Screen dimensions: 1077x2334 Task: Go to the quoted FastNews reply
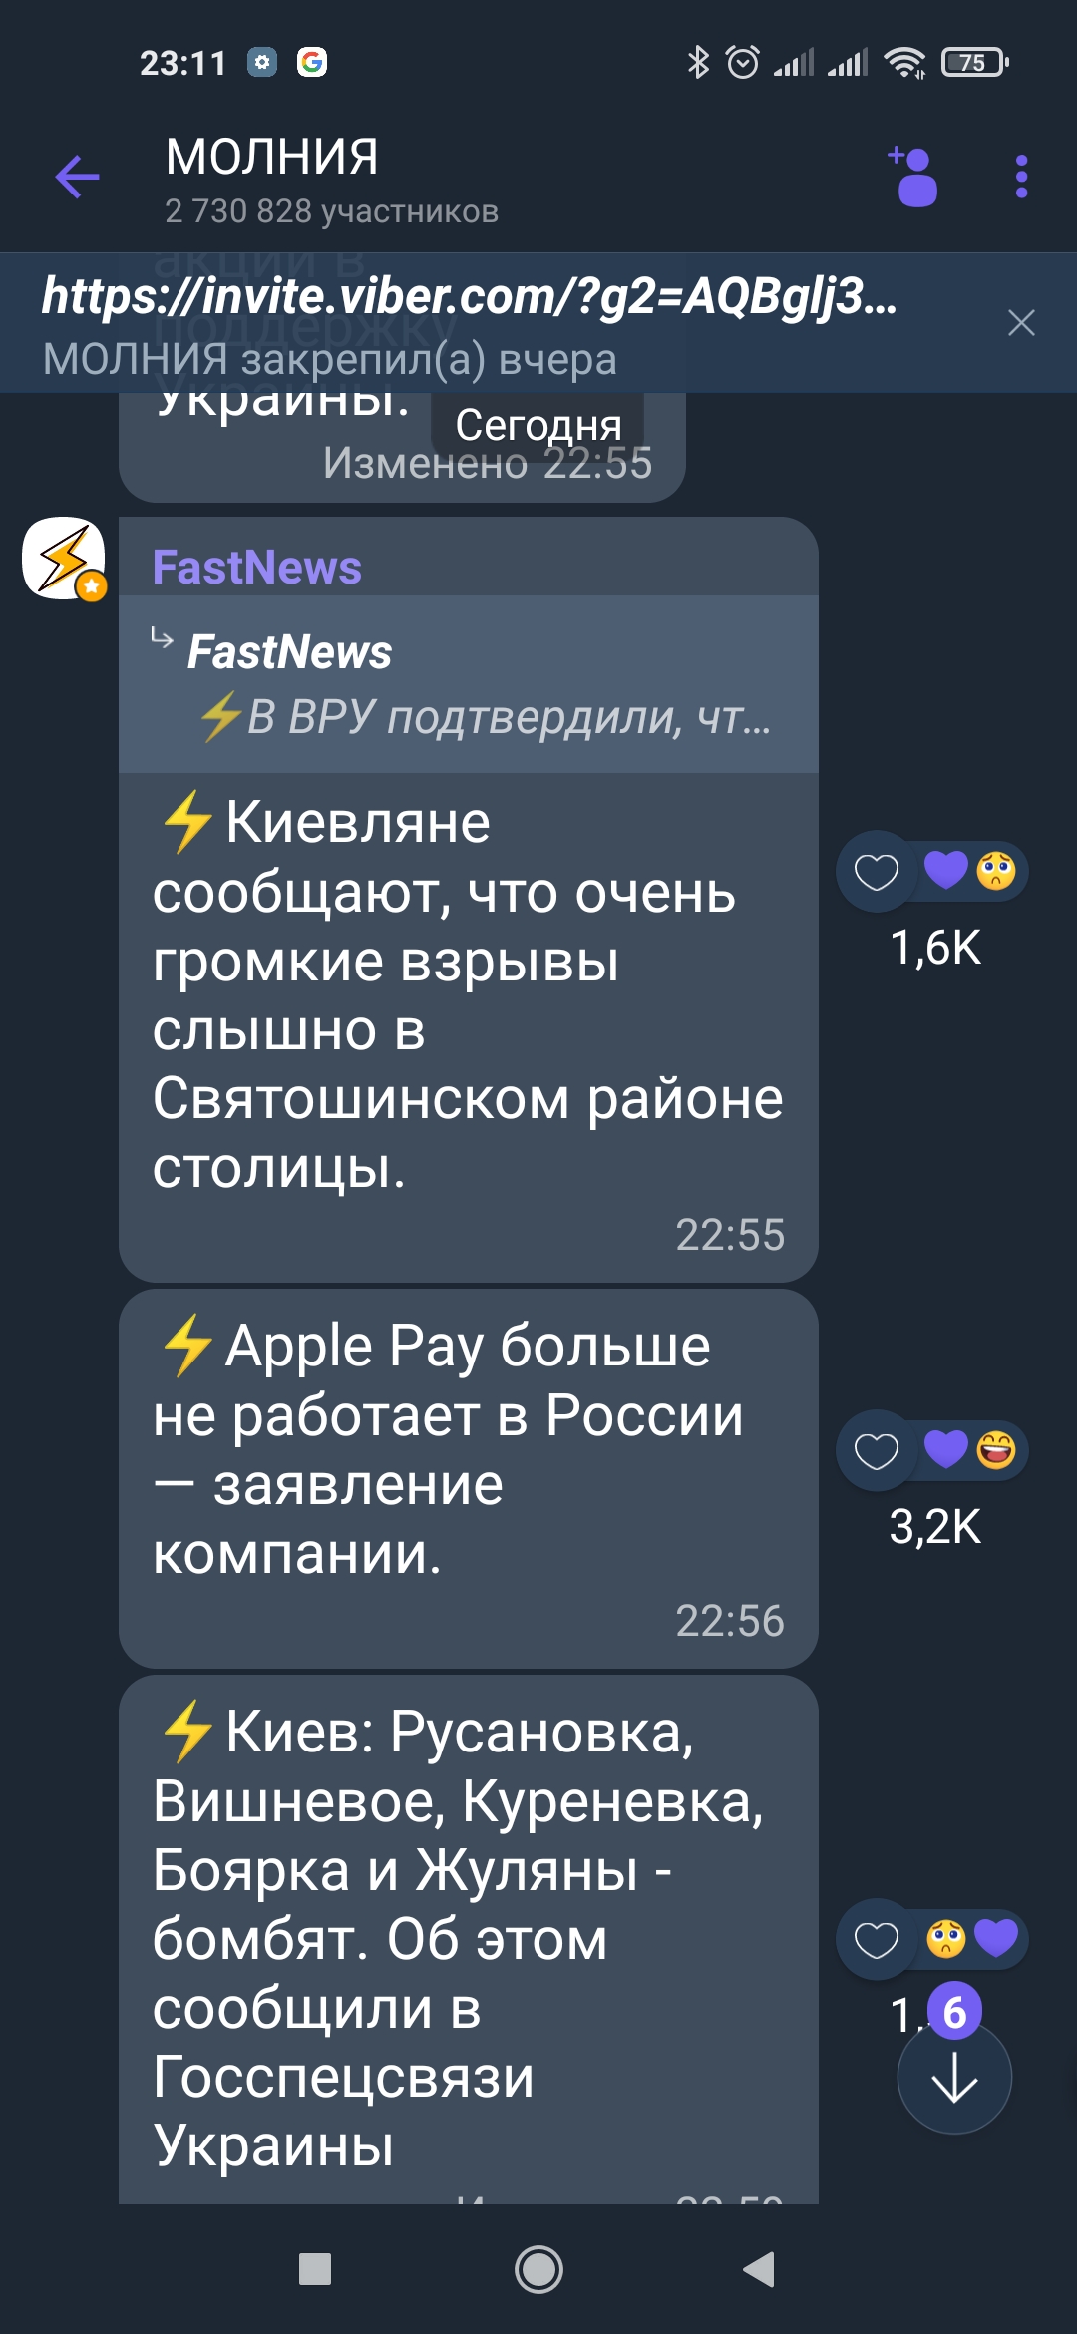[469, 684]
